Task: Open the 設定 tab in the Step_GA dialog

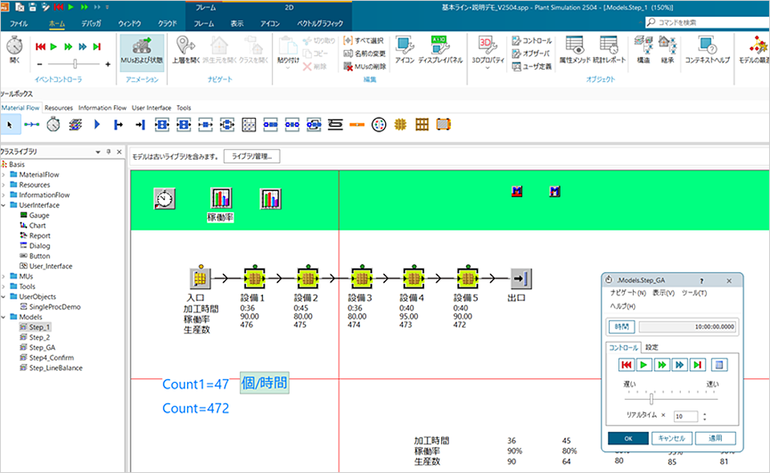Action: point(652,348)
